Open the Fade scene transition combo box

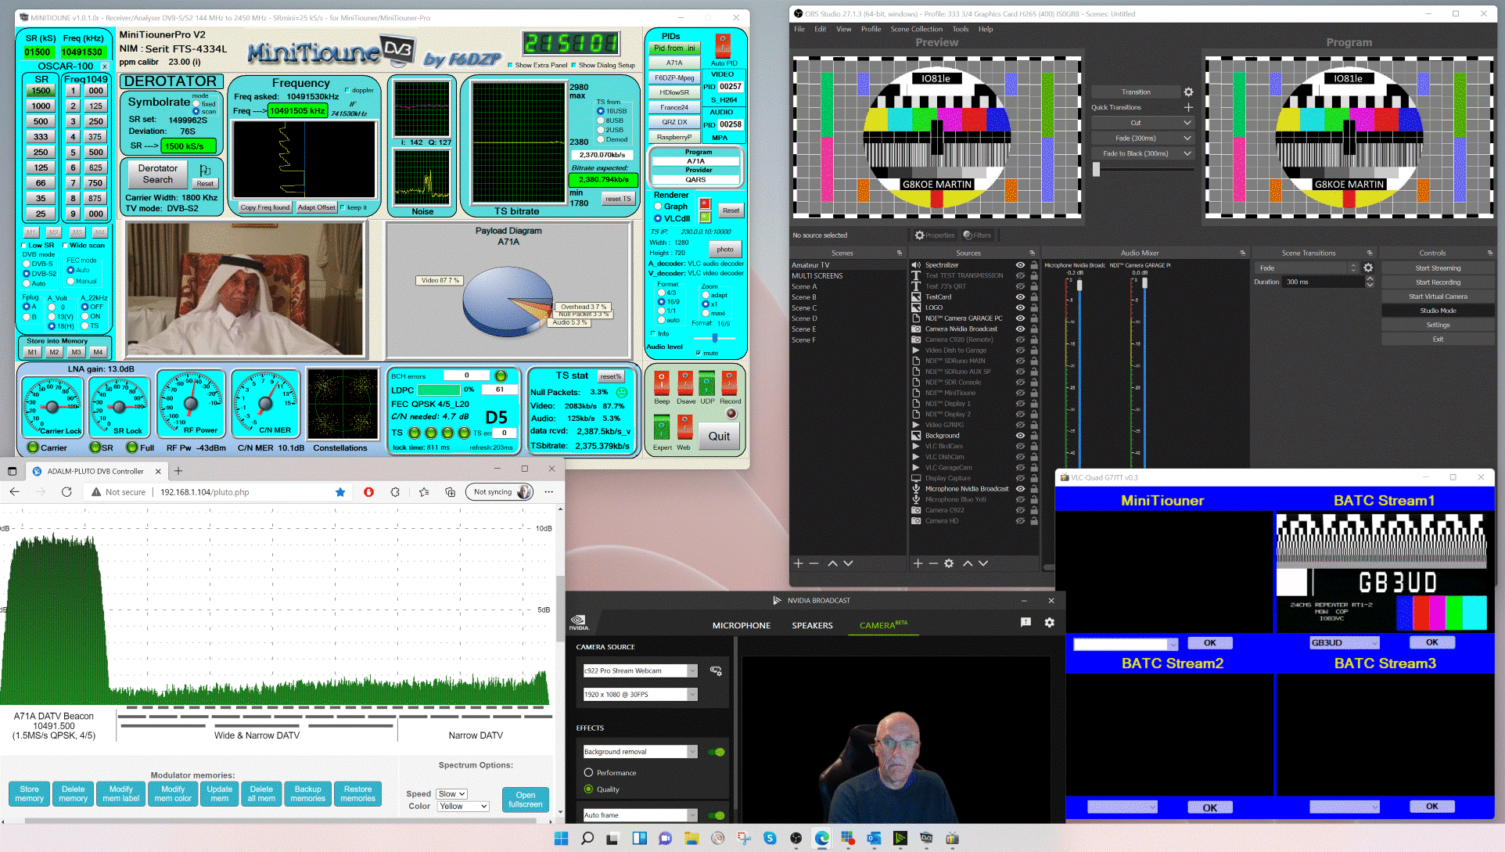1307,268
